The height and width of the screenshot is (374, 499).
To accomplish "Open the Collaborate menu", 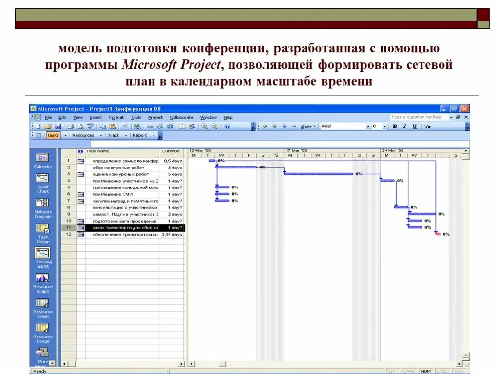I will point(181,117).
